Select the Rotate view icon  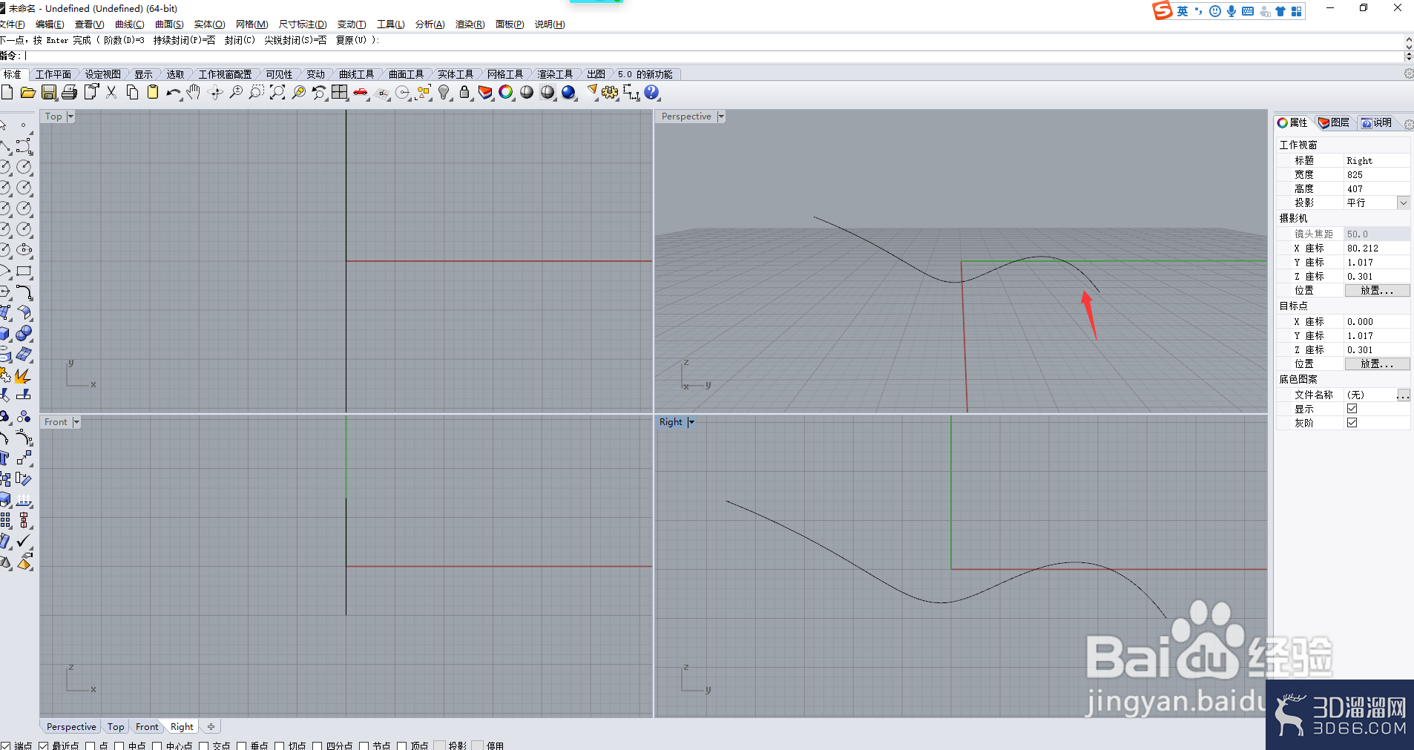215,92
